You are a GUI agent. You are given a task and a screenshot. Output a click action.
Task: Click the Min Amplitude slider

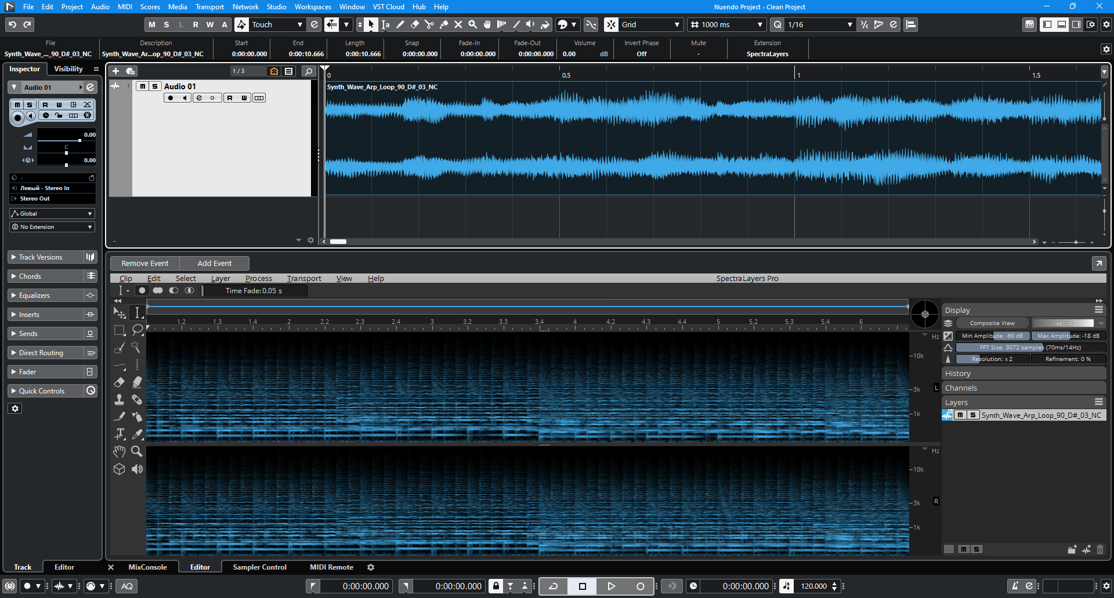click(x=993, y=336)
